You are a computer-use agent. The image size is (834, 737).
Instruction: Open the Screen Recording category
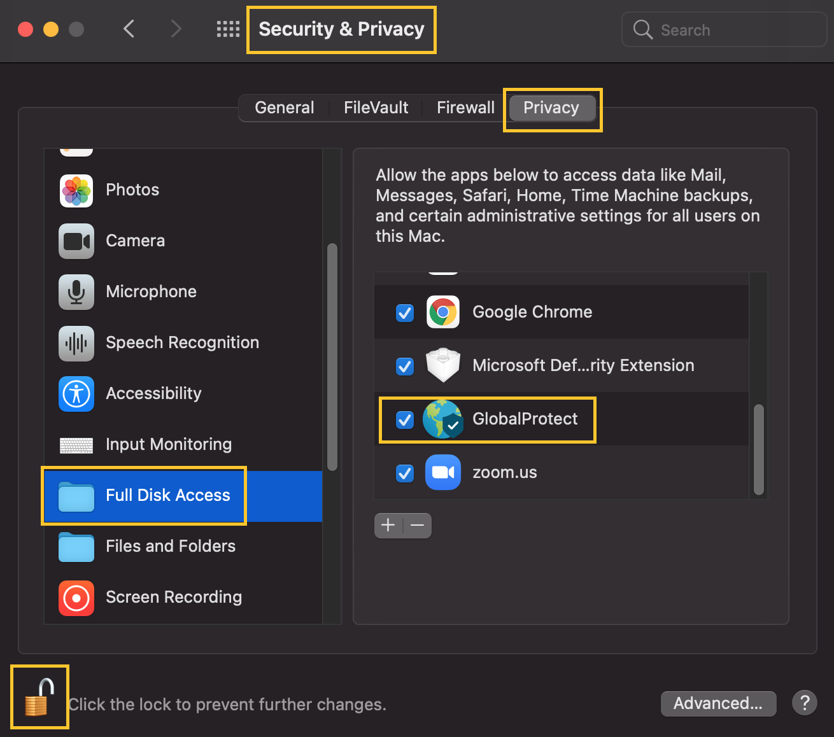click(173, 597)
